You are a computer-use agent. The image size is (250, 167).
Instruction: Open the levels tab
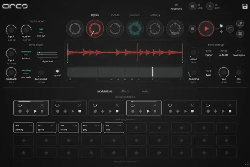pos(145,91)
